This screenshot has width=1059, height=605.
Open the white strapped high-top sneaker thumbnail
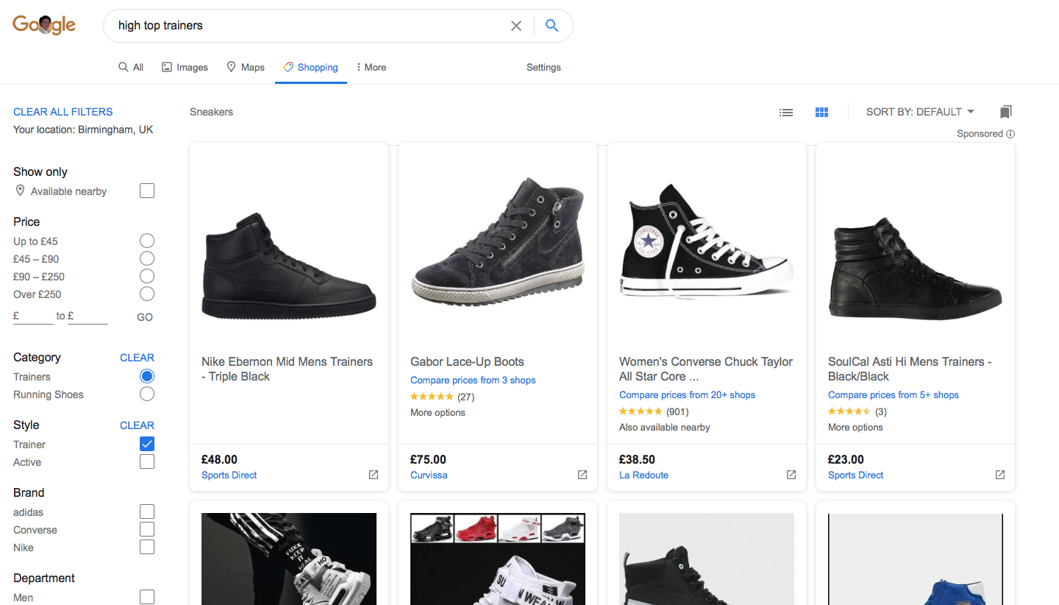498,559
